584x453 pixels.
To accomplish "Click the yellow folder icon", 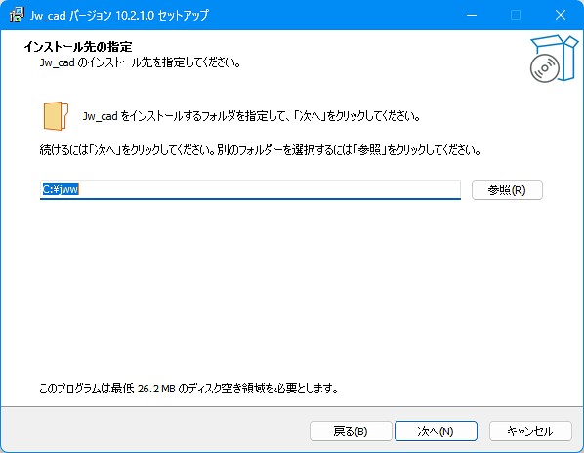I will (x=56, y=116).
